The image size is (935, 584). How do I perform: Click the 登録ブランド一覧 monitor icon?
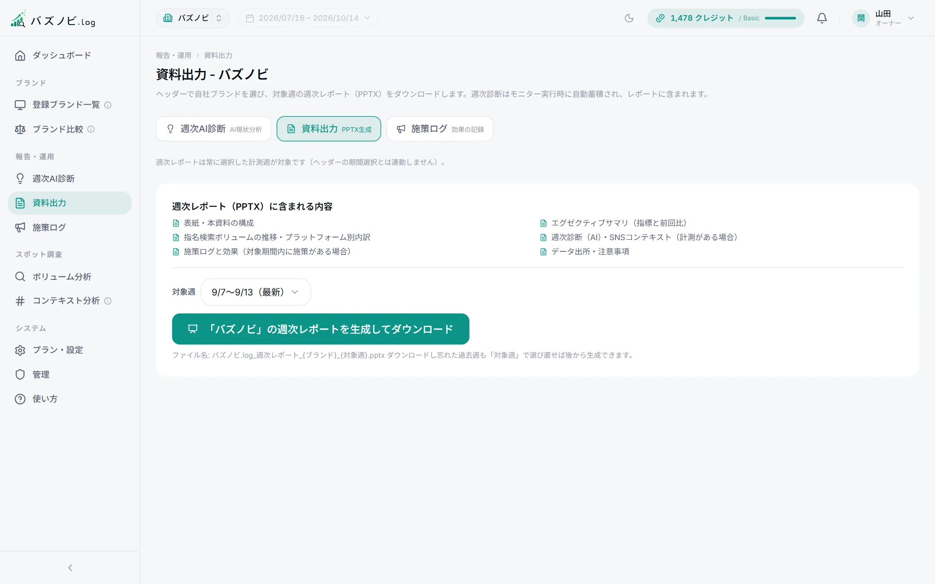(x=20, y=105)
